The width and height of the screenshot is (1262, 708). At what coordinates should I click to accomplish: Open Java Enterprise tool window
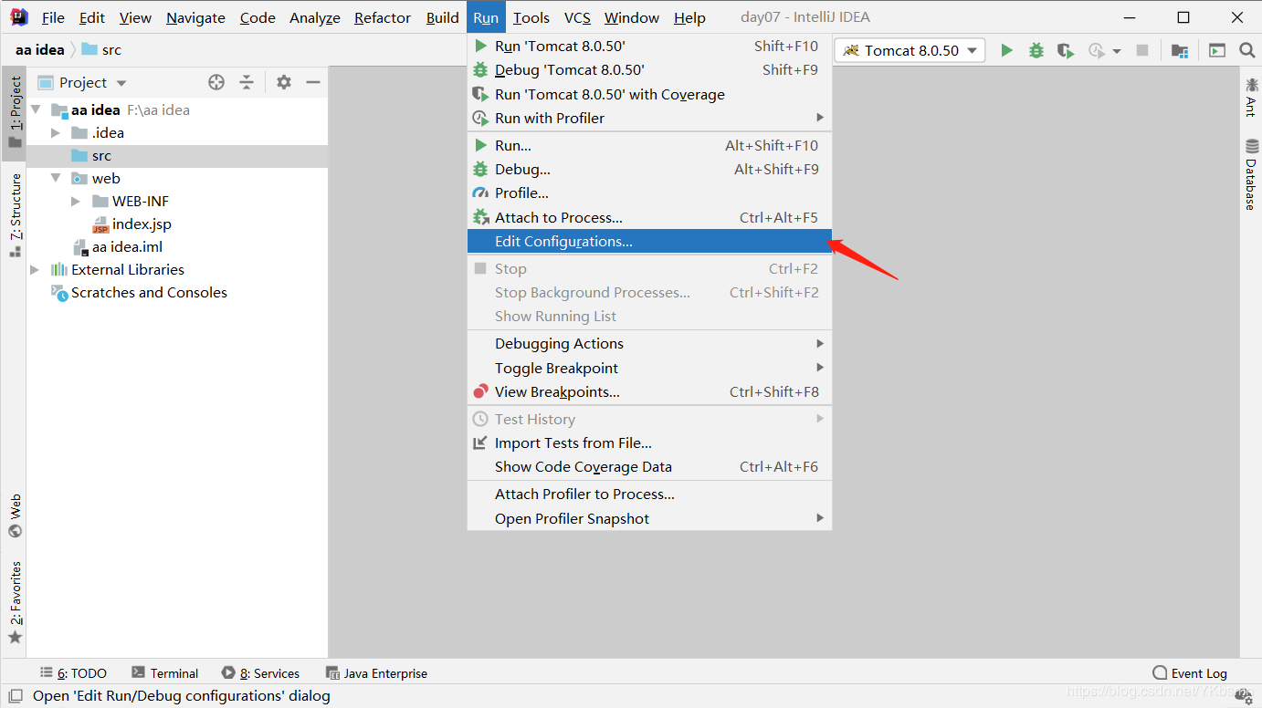click(x=376, y=673)
